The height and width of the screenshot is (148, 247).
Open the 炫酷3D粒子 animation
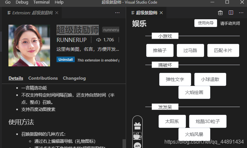[208, 121]
